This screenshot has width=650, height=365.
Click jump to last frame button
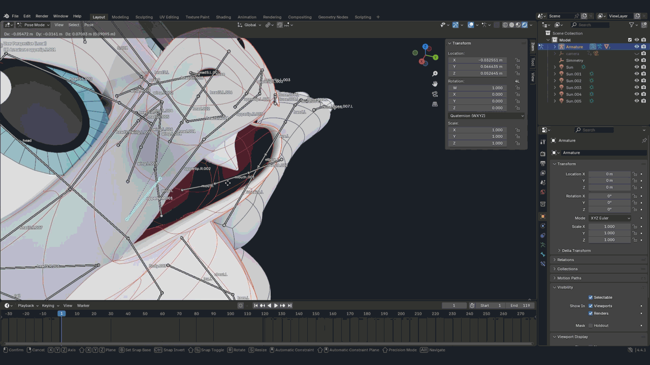pyautogui.click(x=289, y=306)
